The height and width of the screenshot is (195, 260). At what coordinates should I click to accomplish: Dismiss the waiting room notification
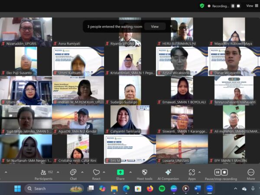pyautogui.click(x=171, y=26)
